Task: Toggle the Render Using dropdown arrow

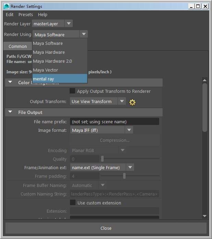Action: 84,34
